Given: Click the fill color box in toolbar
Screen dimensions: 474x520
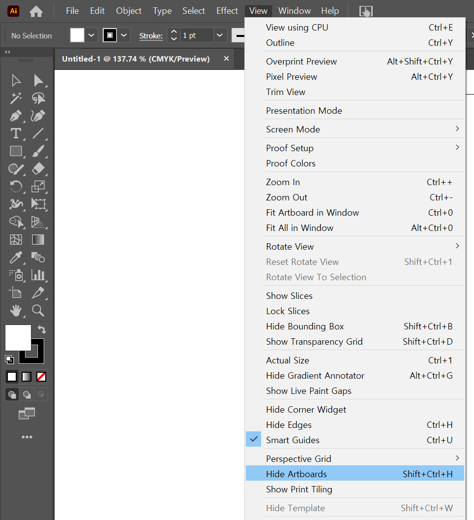Looking at the screenshot, I should coord(18,338).
